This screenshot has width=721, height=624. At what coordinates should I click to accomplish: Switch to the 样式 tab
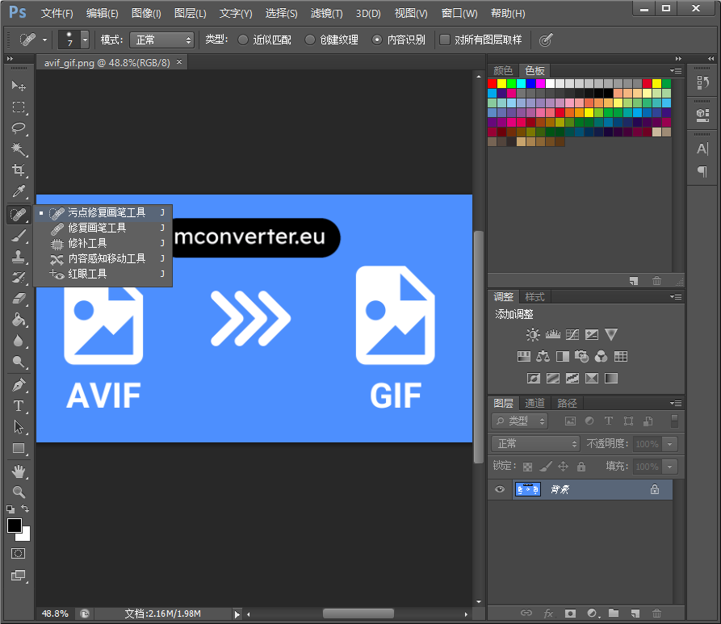tap(534, 296)
